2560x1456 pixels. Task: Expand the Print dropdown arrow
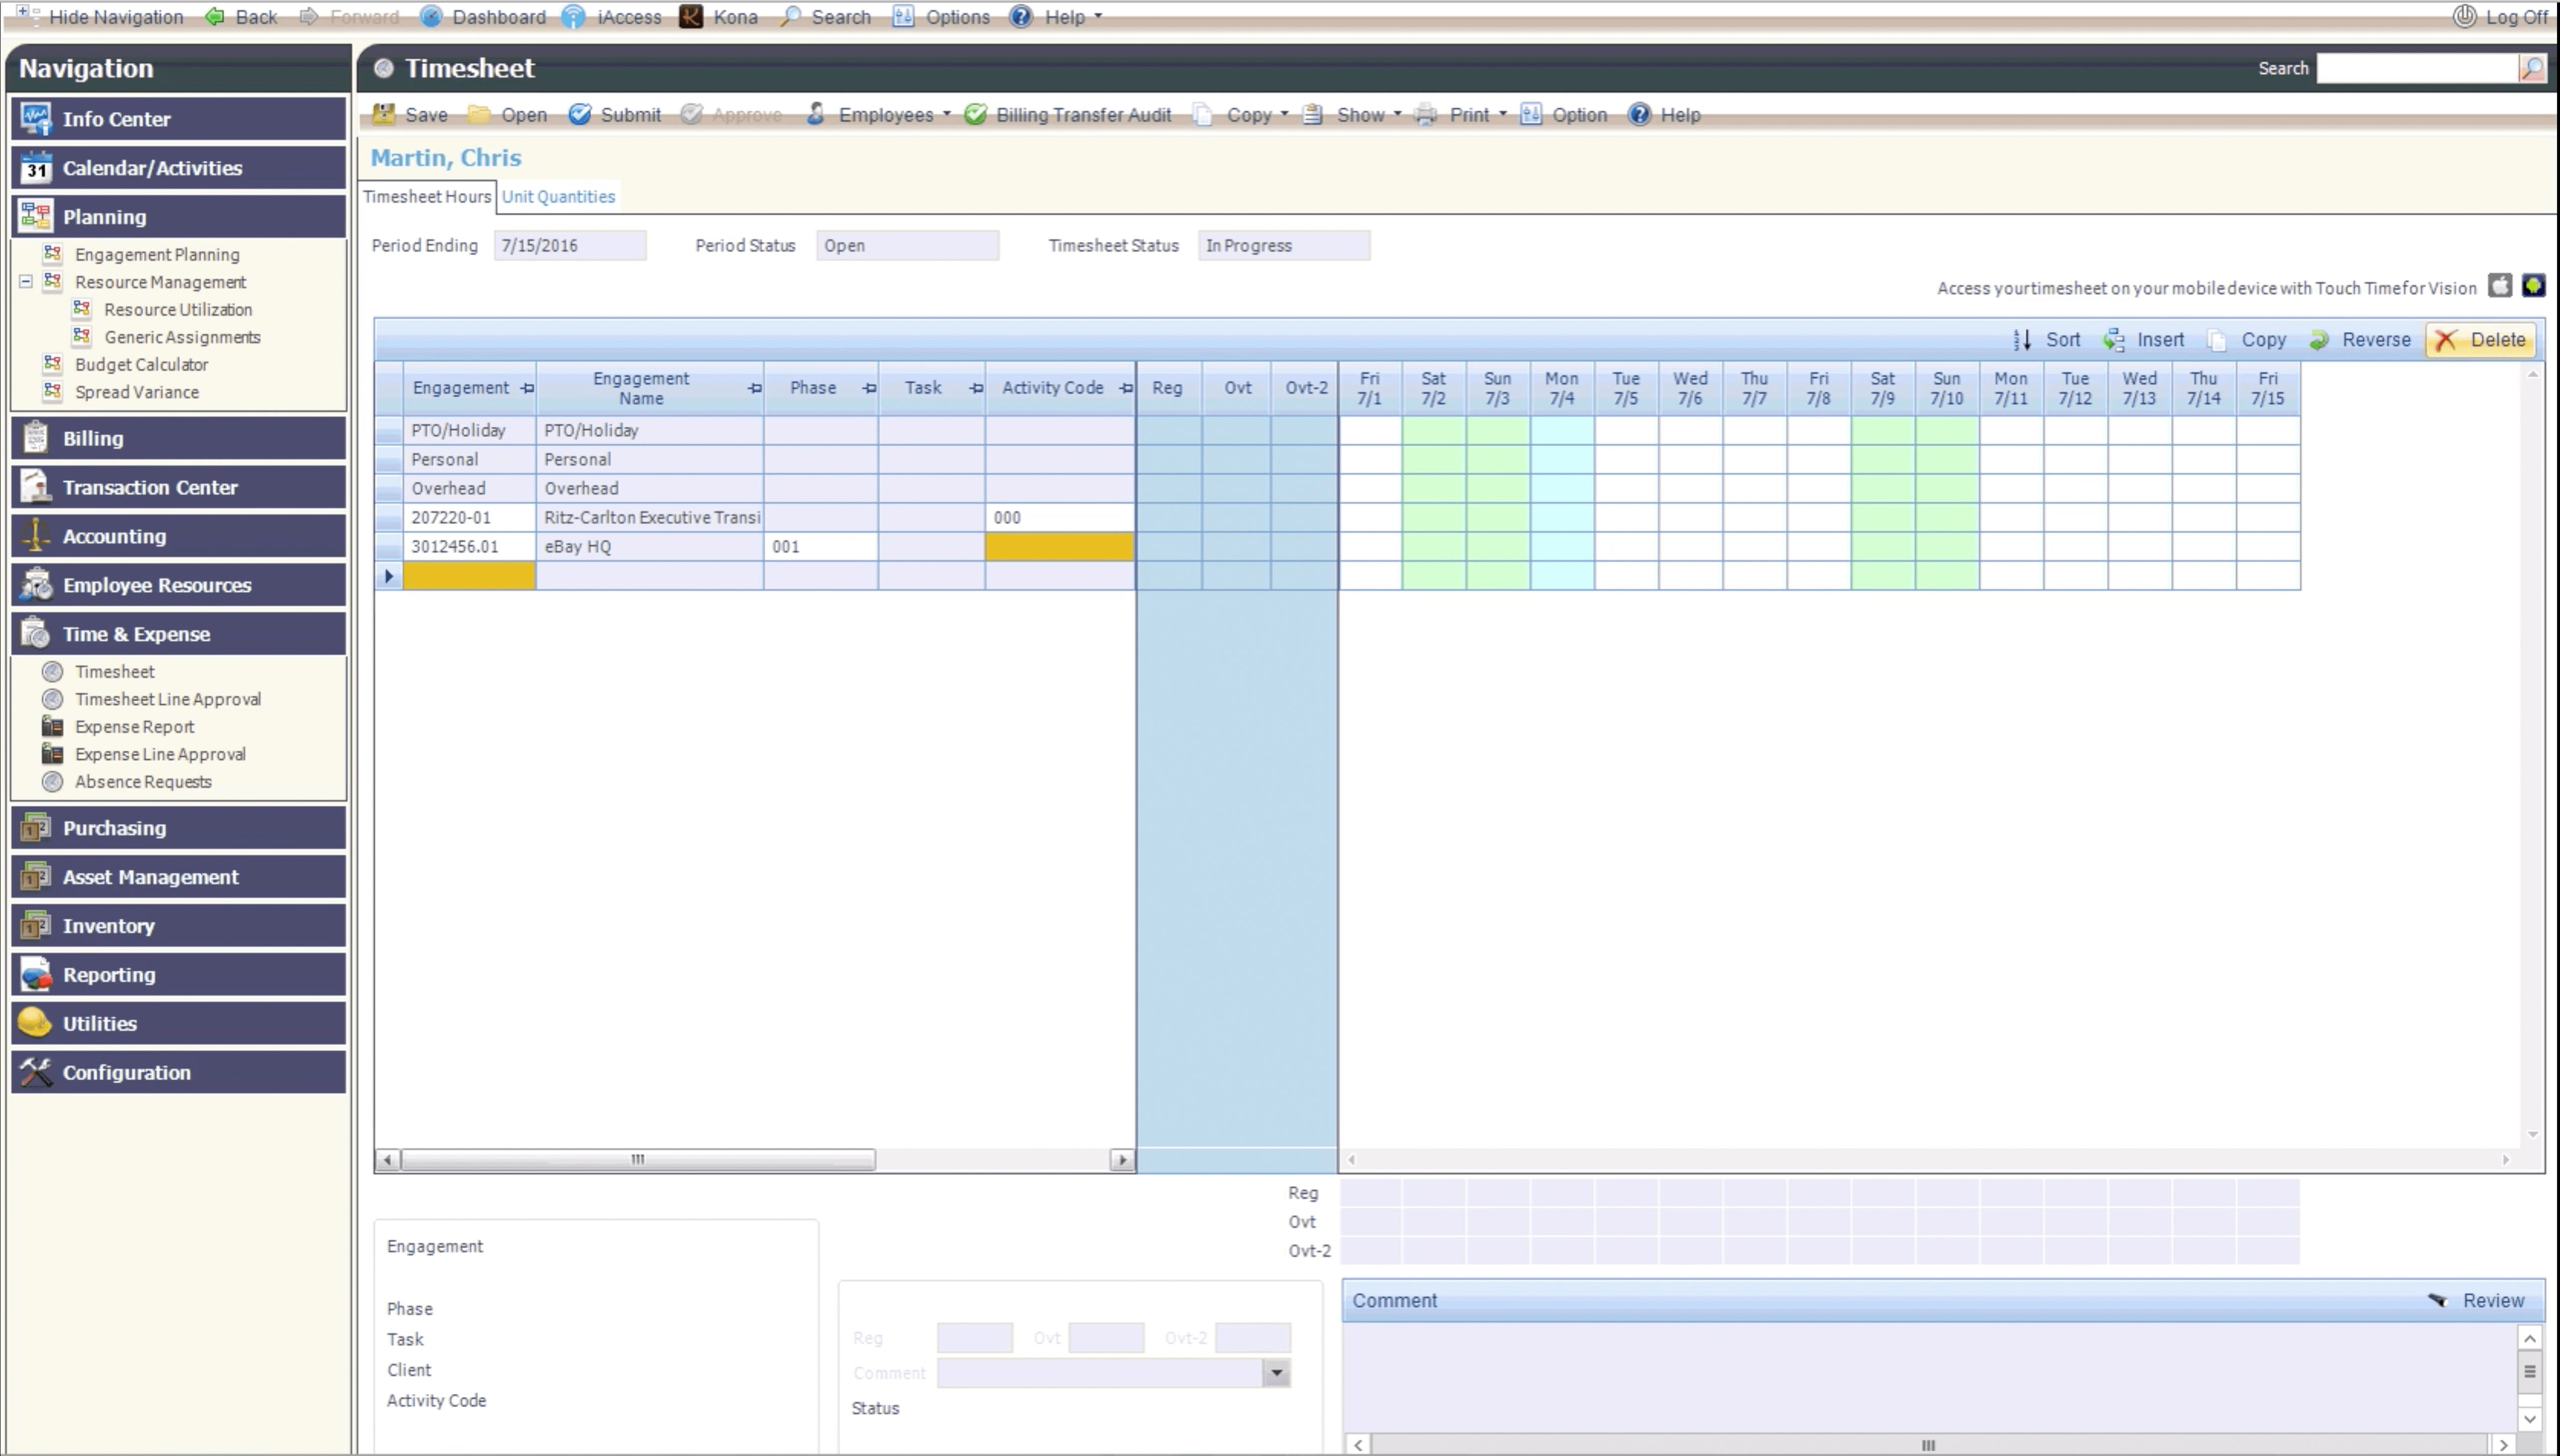[x=1503, y=114]
